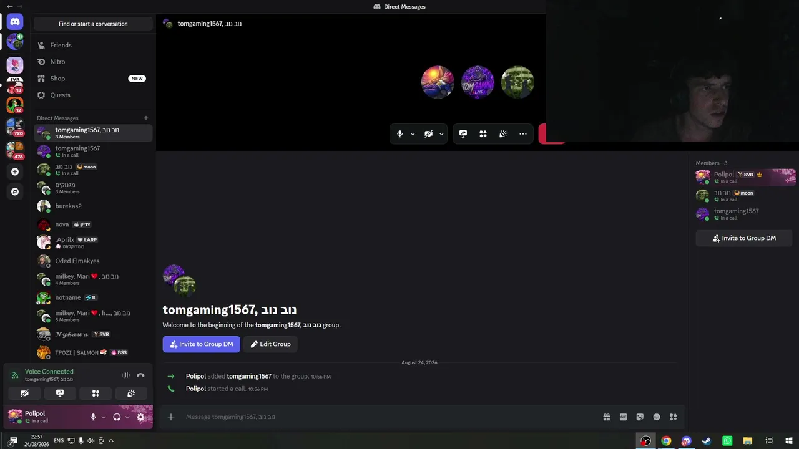
Task: Open the Soundboard in the call controls bar
Action: [x=503, y=133]
